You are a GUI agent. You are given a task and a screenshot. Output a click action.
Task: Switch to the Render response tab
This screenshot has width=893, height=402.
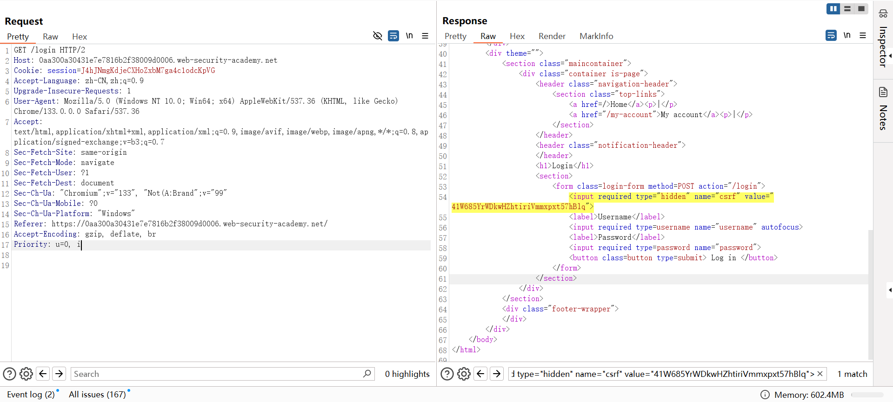click(552, 36)
